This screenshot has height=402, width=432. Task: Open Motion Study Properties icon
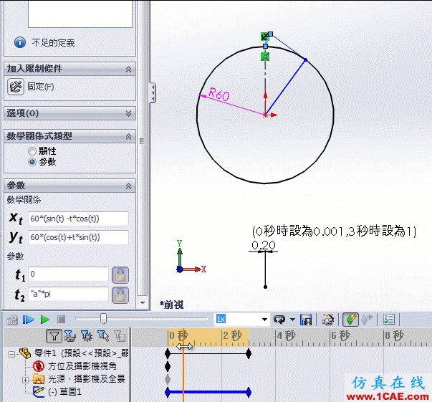(389, 320)
